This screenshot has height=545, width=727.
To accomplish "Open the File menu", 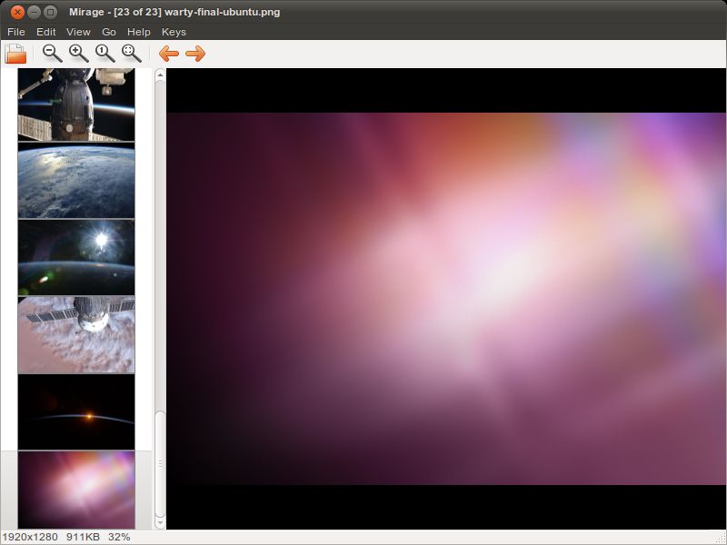I will pos(16,32).
